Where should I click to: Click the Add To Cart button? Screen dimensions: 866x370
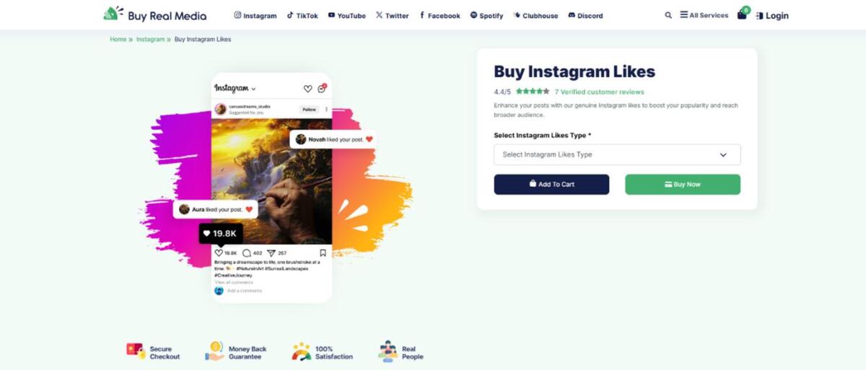(x=551, y=184)
